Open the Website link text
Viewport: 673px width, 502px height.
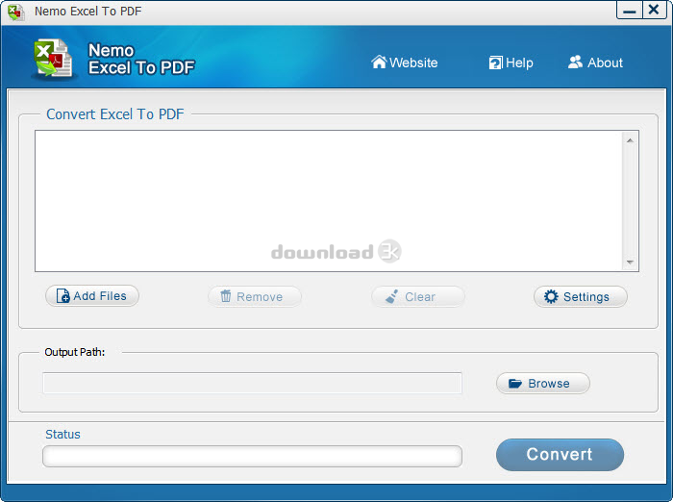tap(413, 63)
